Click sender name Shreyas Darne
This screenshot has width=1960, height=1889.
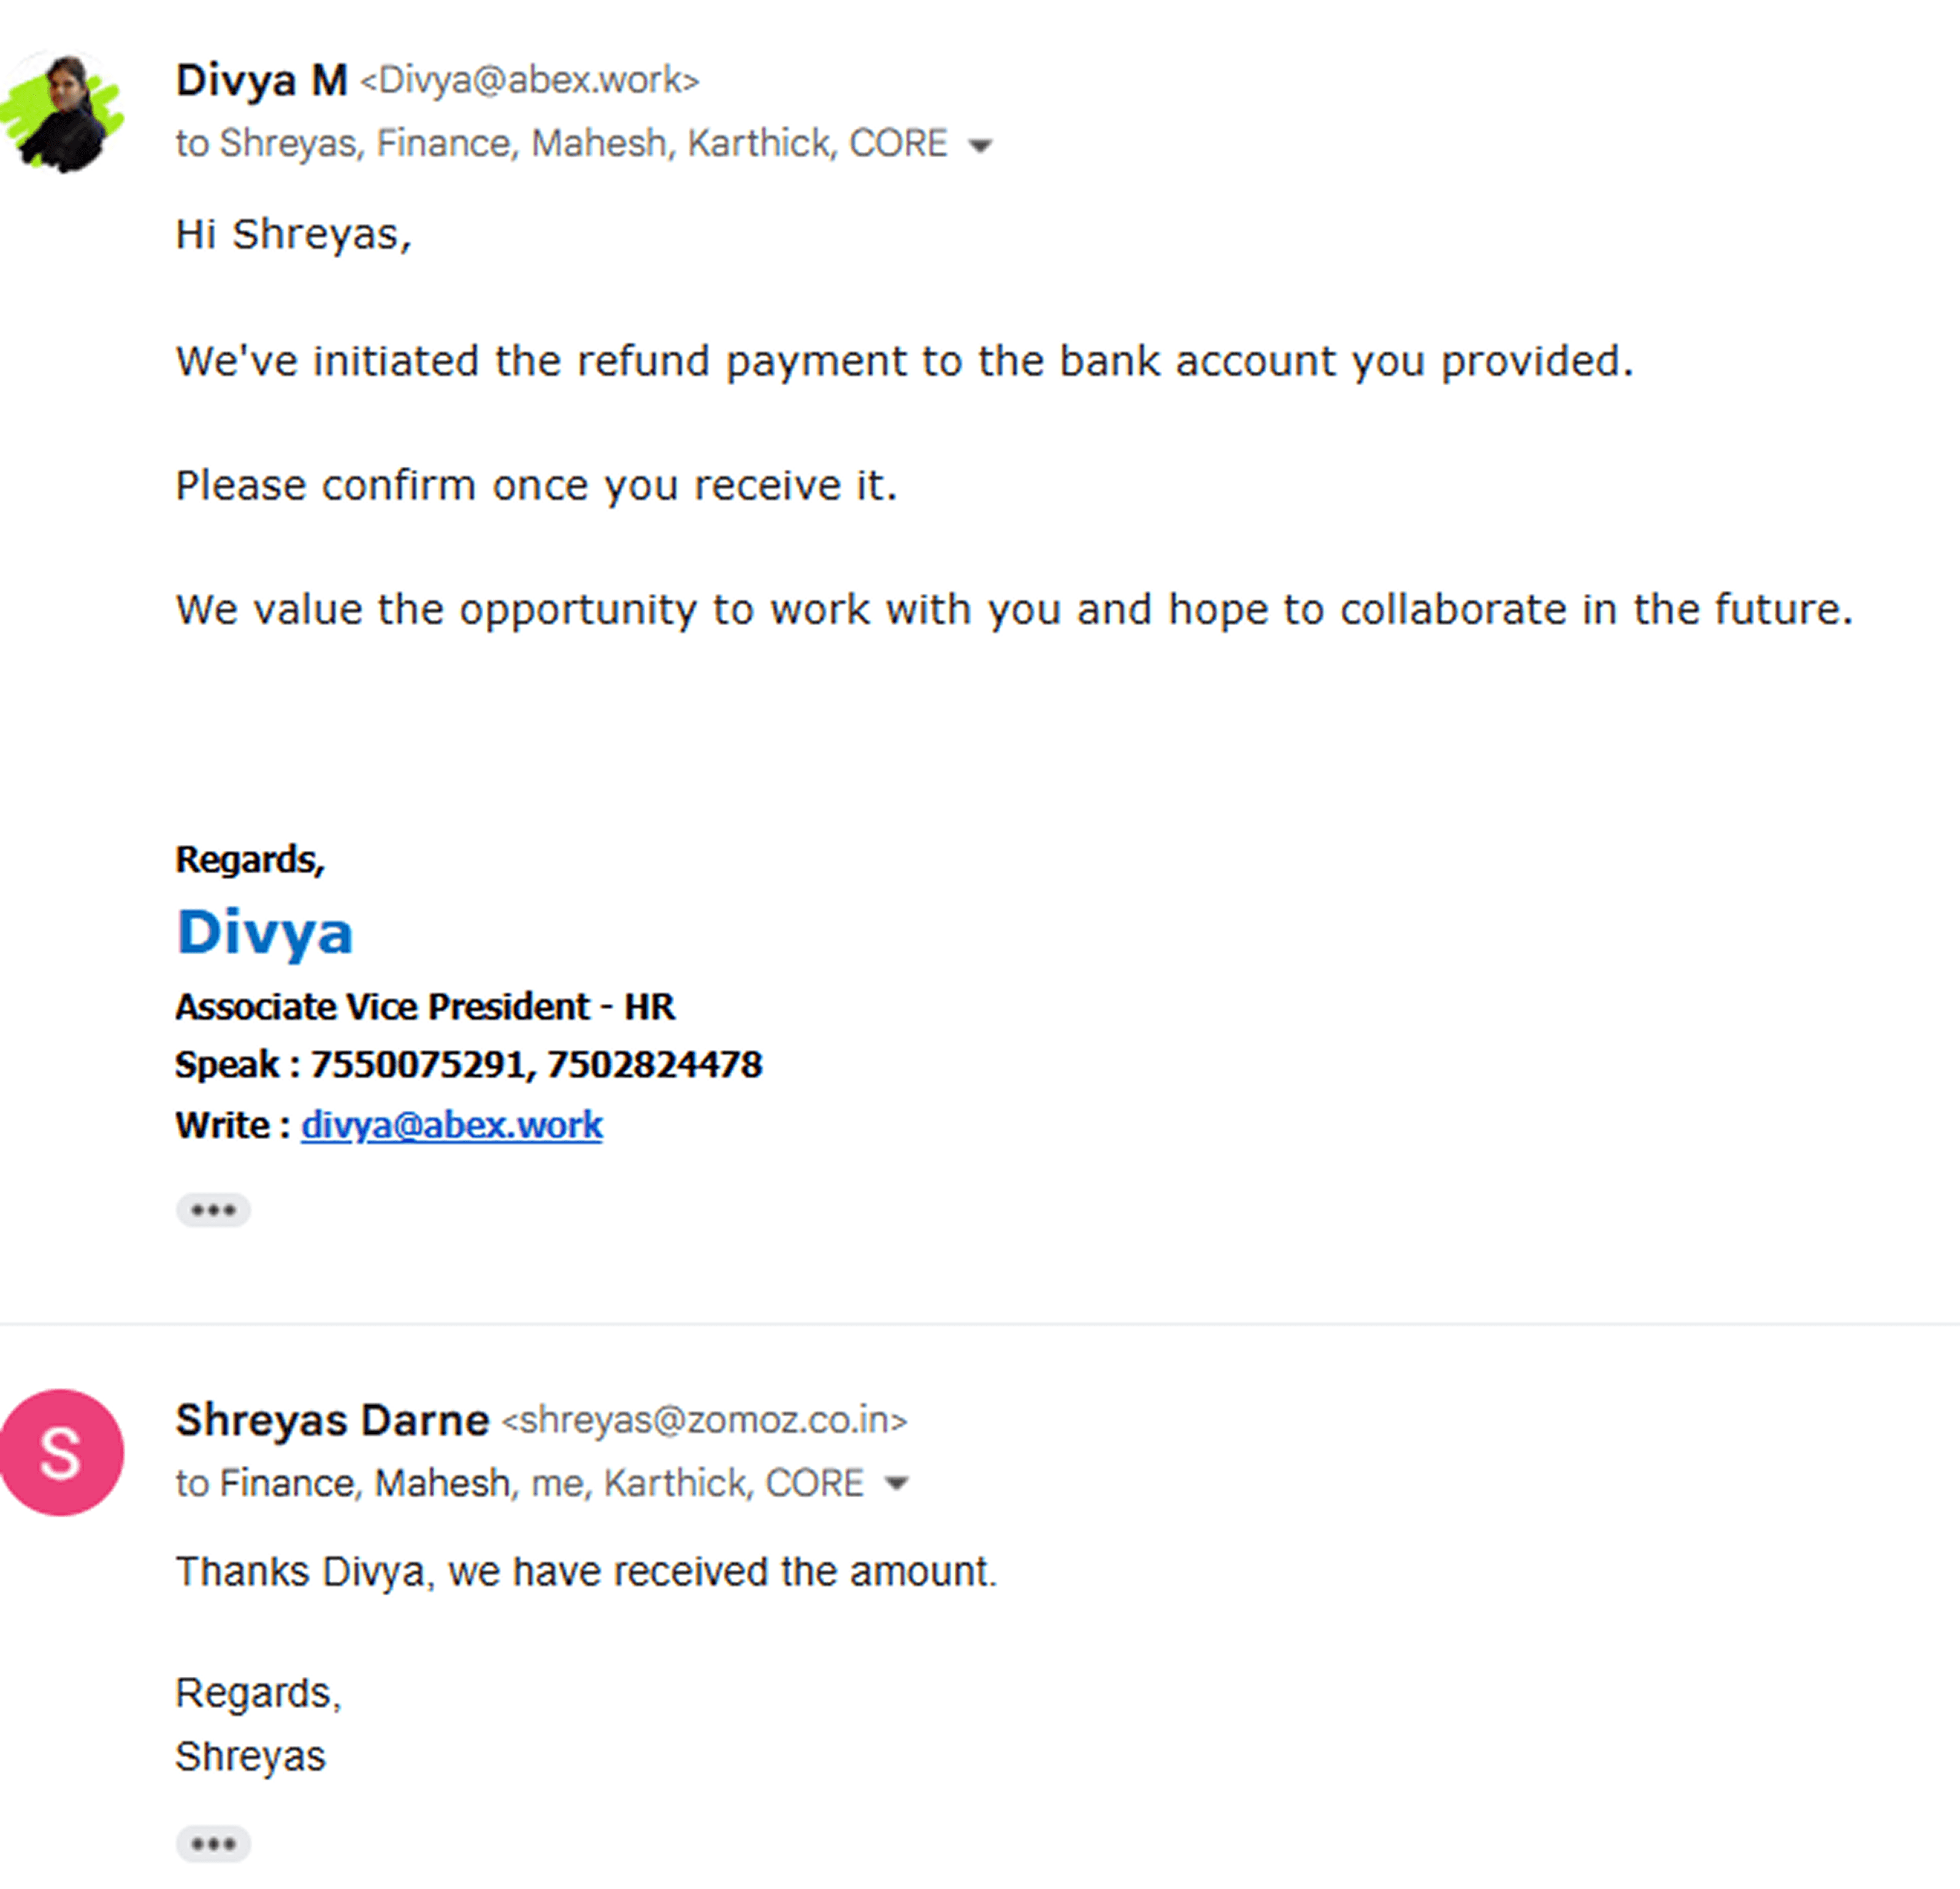click(x=332, y=1420)
